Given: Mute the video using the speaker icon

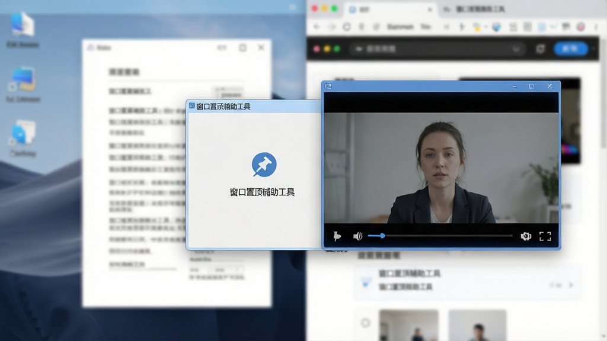Looking at the screenshot, I should [357, 236].
